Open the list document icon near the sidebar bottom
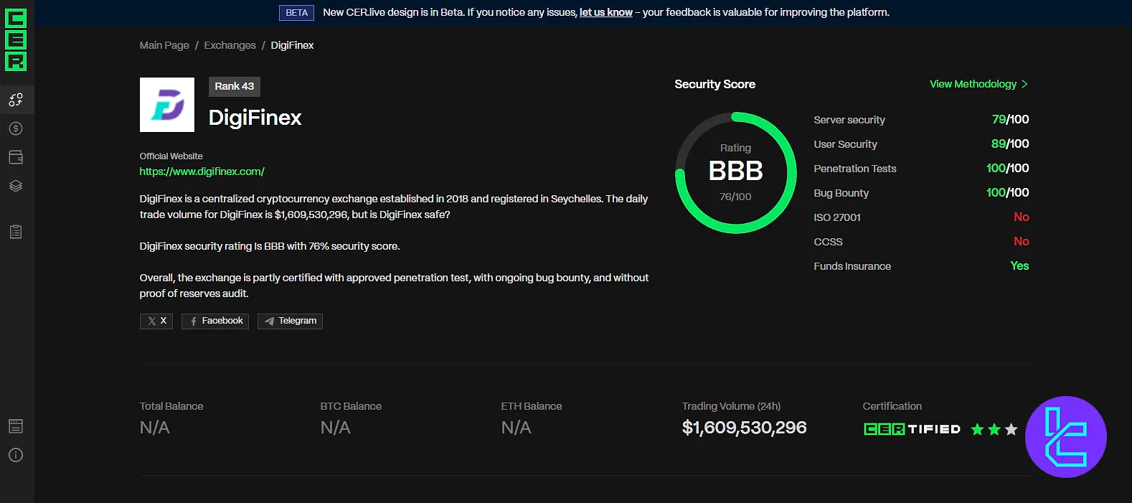1132x503 pixels. point(16,426)
